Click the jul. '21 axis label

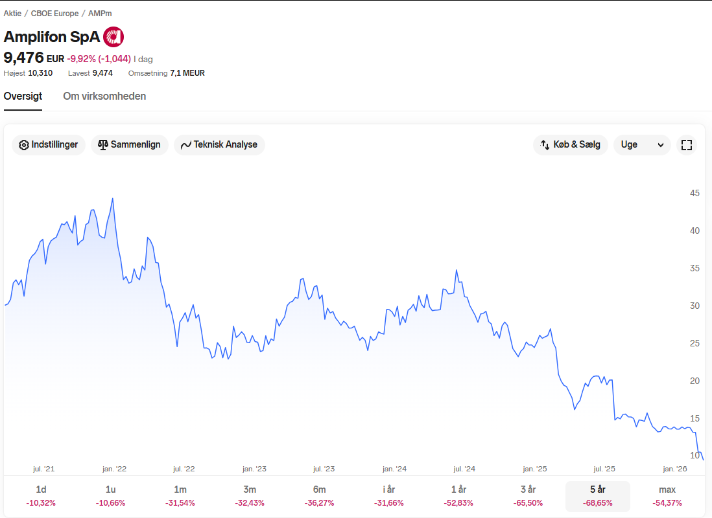[43, 469]
